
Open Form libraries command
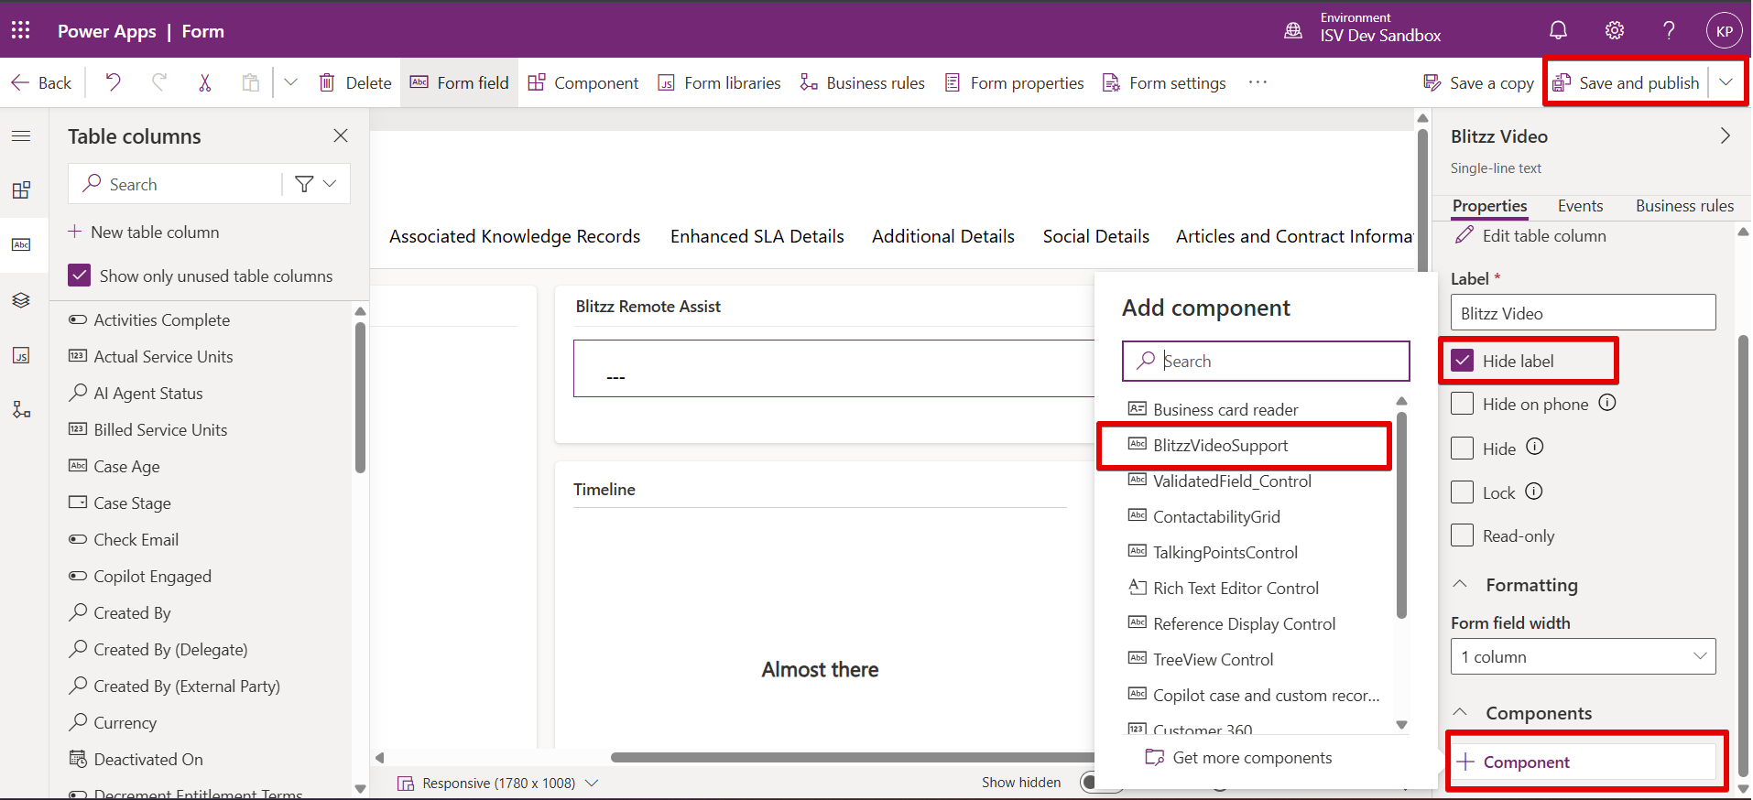pos(719,82)
